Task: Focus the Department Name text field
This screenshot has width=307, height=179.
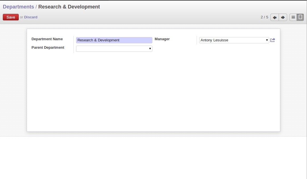Action: (114, 40)
